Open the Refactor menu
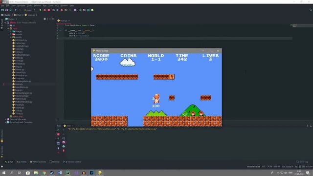 tap(37, 5)
